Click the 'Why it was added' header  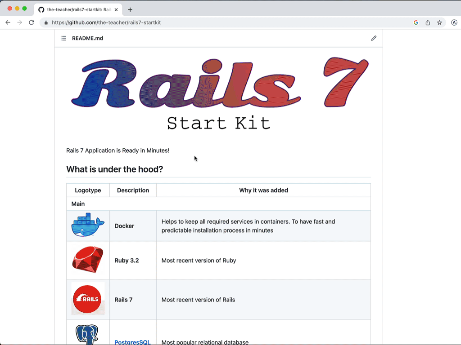click(263, 190)
